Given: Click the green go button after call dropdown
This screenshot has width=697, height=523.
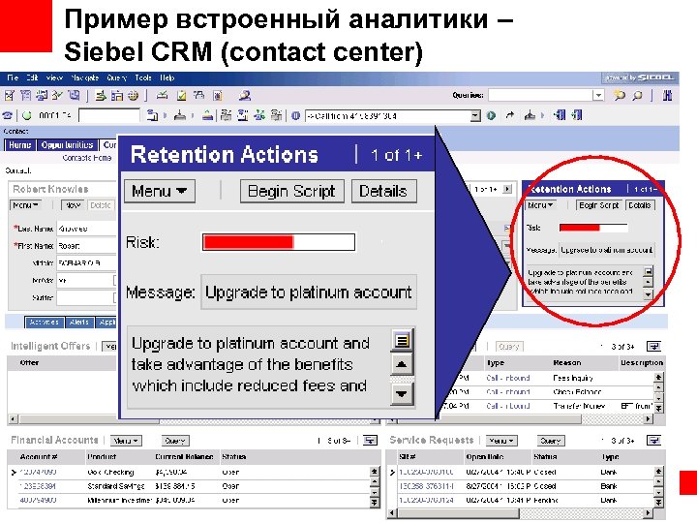Looking at the screenshot, I should click(491, 115).
